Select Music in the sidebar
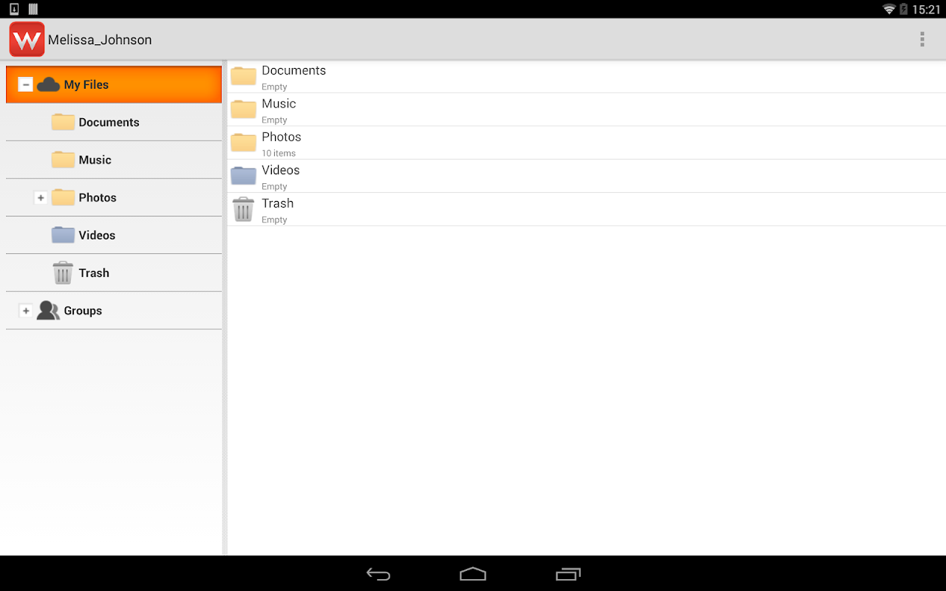Image resolution: width=946 pixels, height=591 pixels. (x=95, y=160)
